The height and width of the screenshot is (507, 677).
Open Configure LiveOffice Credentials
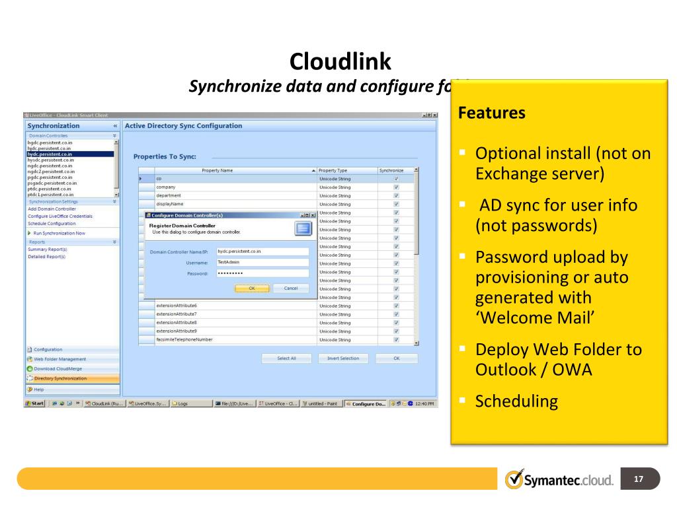point(60,217)
